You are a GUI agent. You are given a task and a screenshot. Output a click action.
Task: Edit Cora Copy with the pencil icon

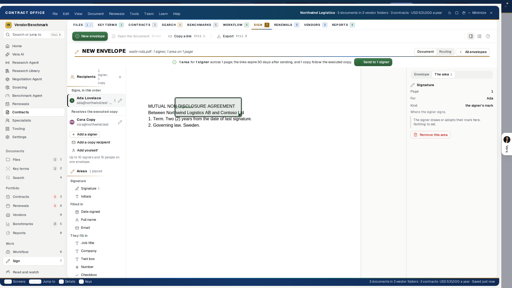120,122
